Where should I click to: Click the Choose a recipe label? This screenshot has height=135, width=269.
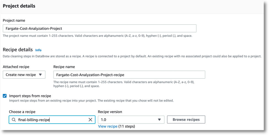[22, 112]
